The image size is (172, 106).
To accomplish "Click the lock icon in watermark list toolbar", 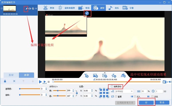I will point(5,81).
